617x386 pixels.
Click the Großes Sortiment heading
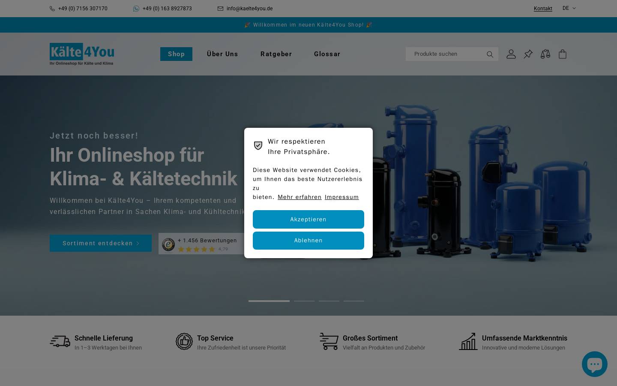[x=370, y=338]
